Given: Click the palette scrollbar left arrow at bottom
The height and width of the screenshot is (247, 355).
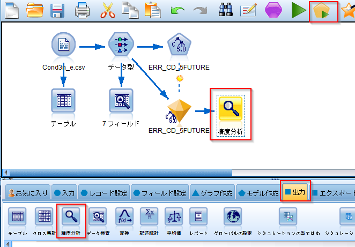Looking at the screenshot, I should [x=8, y=244].
